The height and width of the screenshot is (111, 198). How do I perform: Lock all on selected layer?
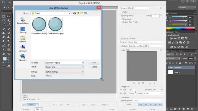180,63
